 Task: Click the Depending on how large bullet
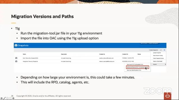point(78,77)
